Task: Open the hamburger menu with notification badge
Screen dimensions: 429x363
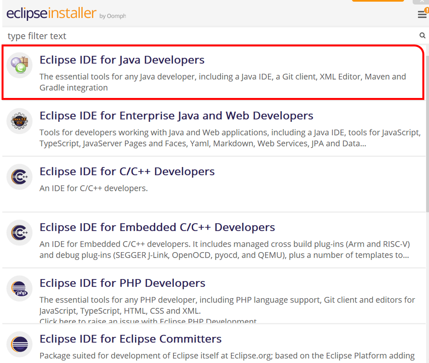Action: click(x=423, y=14)
